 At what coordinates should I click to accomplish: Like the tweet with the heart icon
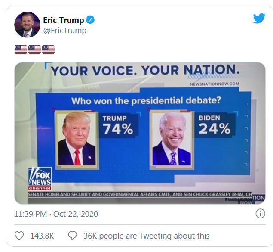pos(19,236)
